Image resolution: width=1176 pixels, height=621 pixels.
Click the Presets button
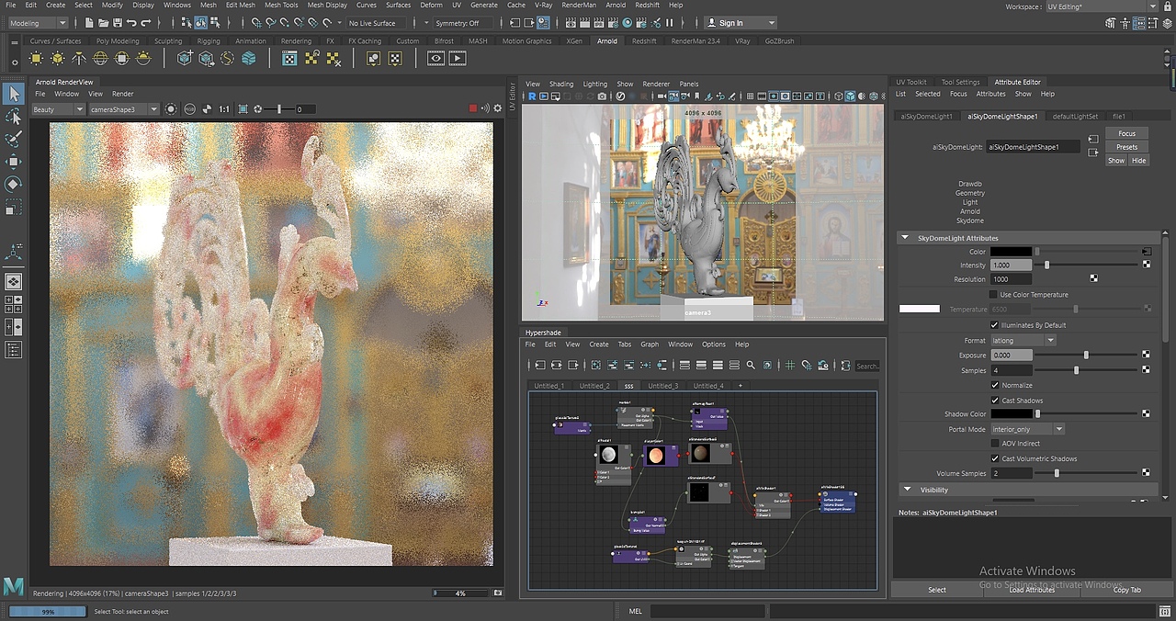[1126, 147]
